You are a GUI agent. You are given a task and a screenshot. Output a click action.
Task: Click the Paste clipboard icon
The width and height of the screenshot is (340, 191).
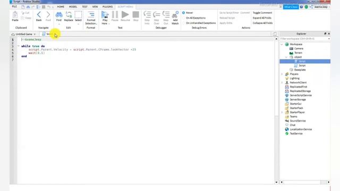(15, 15)
